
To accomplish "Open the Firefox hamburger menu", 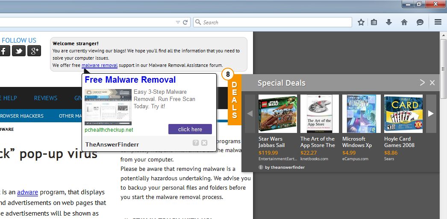I will coord(438,22).
